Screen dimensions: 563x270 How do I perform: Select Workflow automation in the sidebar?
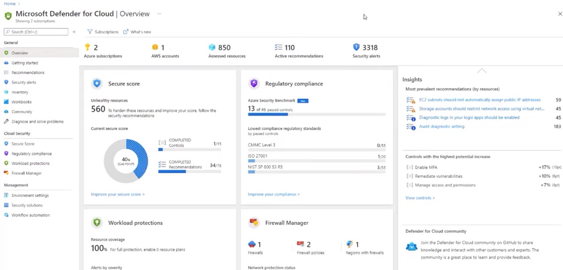tap(30, 215)
